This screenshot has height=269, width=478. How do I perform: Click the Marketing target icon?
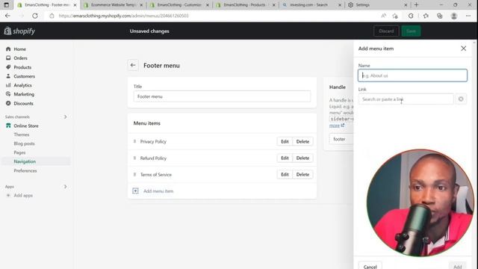[x=8, y=94]
